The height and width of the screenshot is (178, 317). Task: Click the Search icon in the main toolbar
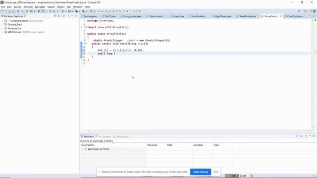pos(299,11)
